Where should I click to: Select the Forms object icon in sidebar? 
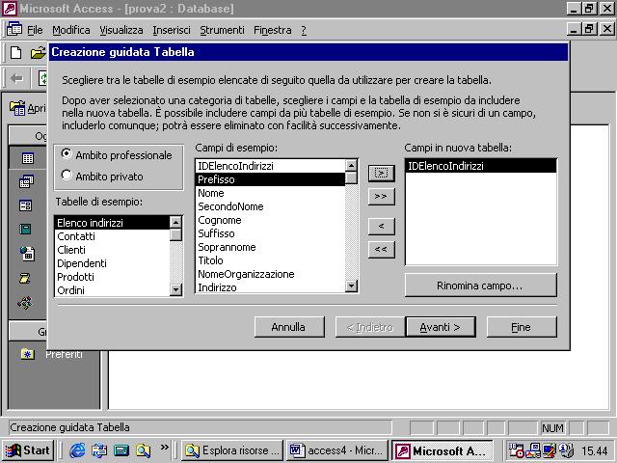tap(26, 205)
